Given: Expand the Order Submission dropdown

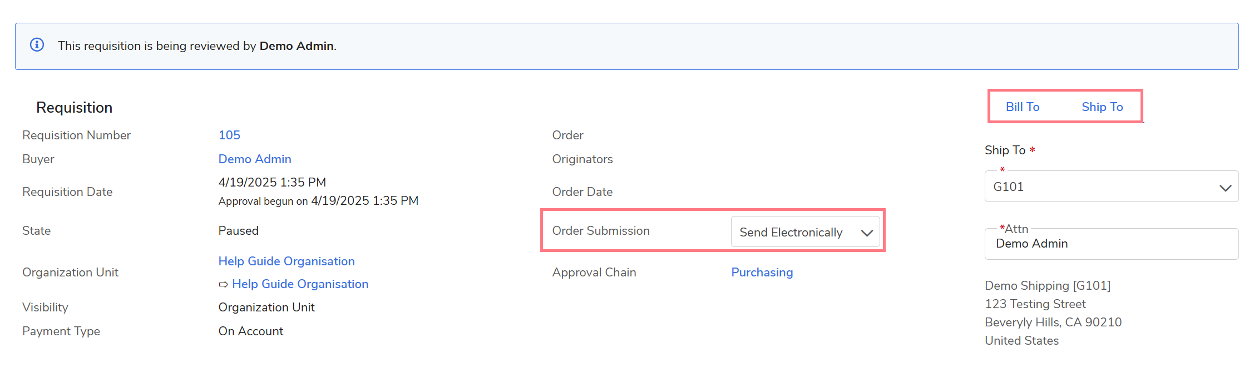Looking at the screenshot, I should point(791,232).
